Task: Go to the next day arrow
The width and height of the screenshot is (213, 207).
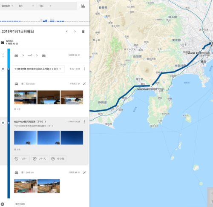Action: [x=75, y=32]
